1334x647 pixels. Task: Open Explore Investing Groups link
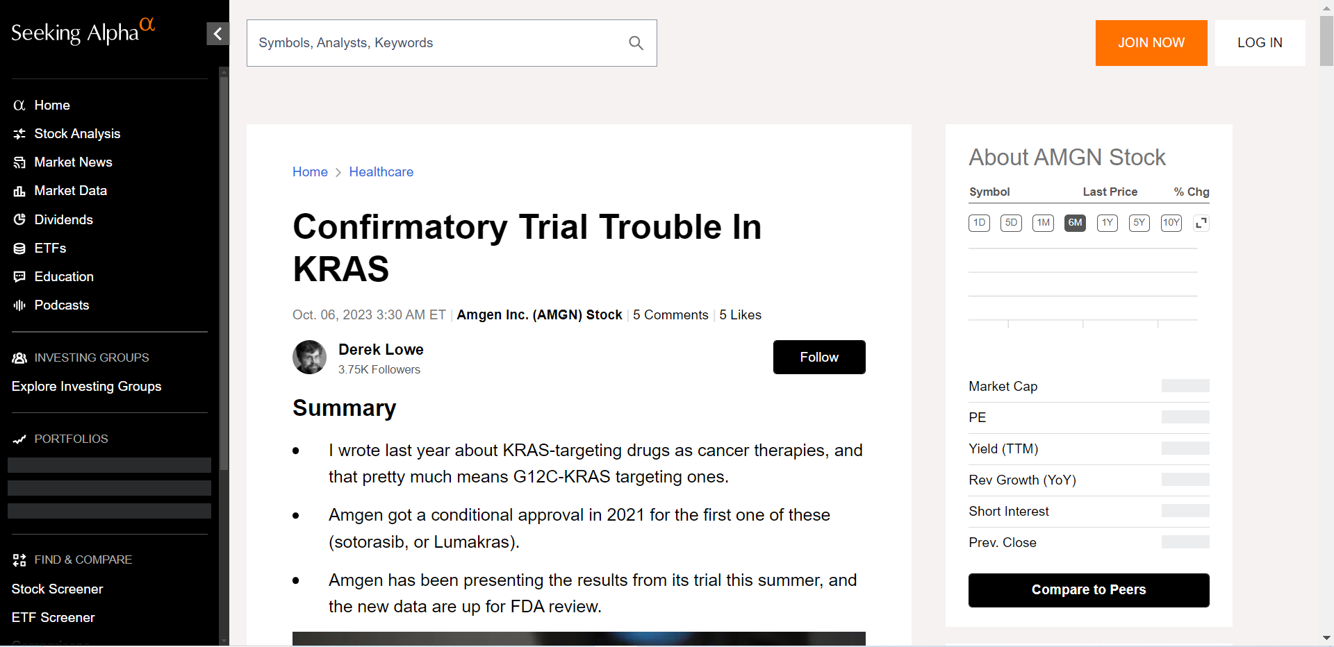pyautogui.click(x=86, y=387)
